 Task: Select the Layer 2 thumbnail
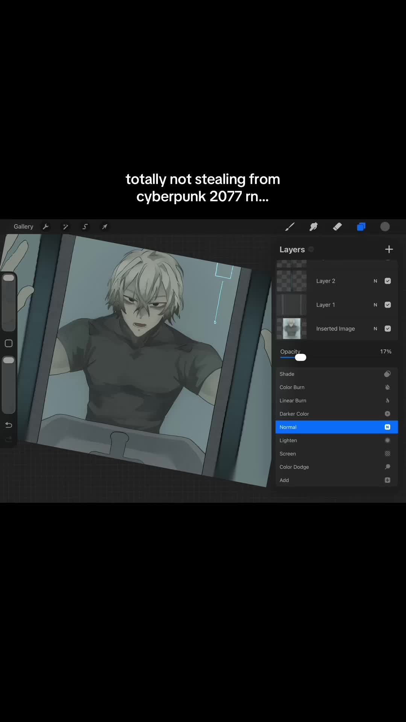point(292,281)
